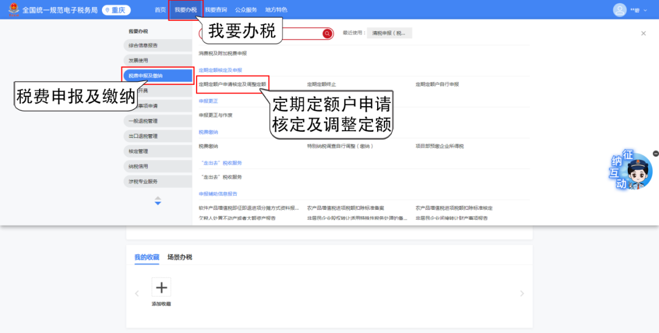Open recently used 清税申报 shortcut
Image resolution: width=659 pixels, height=333 pixels.
tap(389, 33)
